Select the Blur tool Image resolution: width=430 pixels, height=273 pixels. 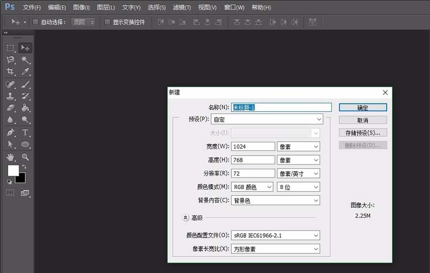pos(10,119)
